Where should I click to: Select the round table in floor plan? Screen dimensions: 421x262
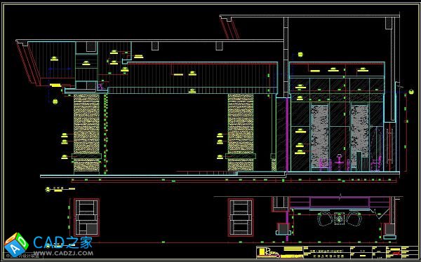point(340,219)
